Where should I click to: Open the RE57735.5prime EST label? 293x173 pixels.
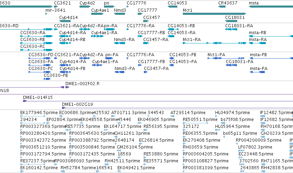[83, 126]
